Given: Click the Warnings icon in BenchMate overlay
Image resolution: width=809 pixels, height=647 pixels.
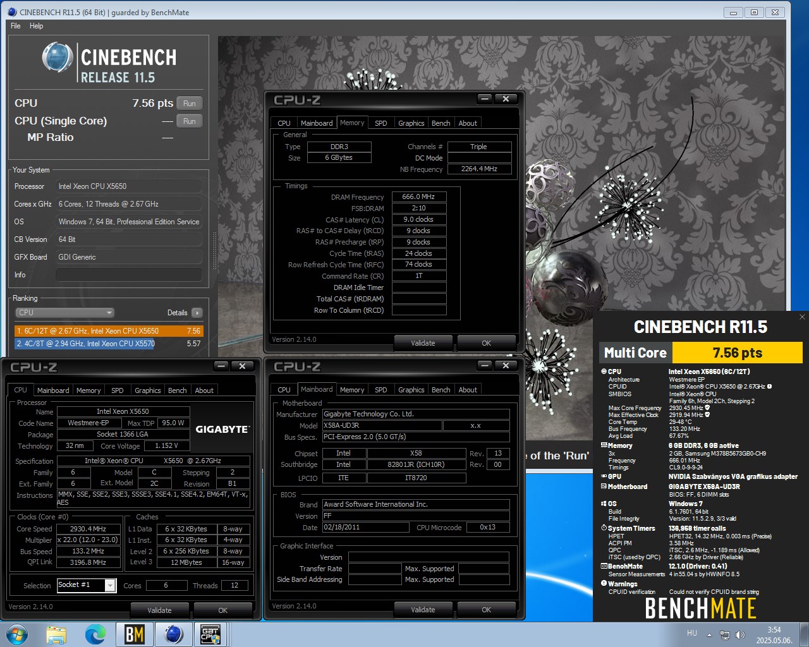Looking at the screenshot, I should [604, 584].
